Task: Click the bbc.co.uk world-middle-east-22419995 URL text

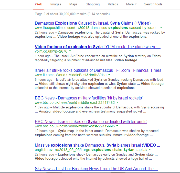Action: click(x=75, y=126)
